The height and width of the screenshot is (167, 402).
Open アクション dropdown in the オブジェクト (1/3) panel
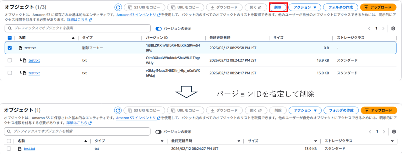pyautogui.click(x=305, y=8)
